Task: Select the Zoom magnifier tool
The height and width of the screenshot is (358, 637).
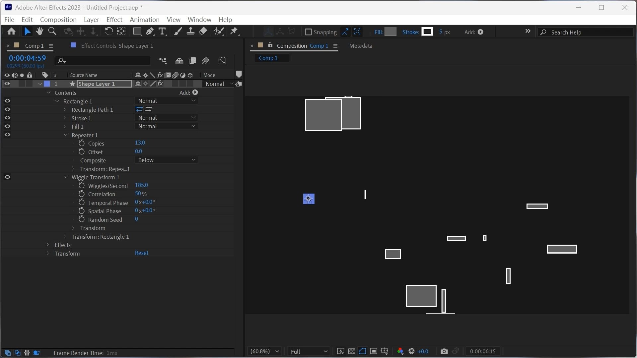Action: tap(52, 31)
